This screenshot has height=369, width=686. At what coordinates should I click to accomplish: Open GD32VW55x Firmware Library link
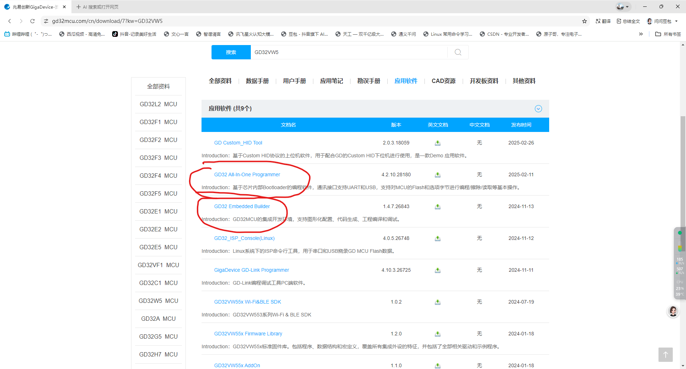click(248, 334)
